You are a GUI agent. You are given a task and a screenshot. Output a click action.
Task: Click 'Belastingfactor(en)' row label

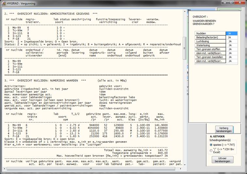pos(210,37)
